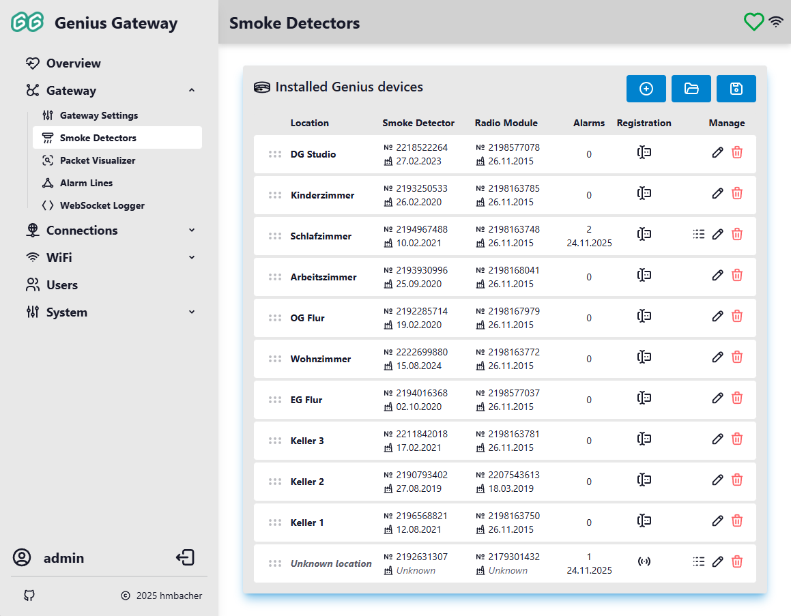
Task: Click the green heart health status icon
Action: point(753,22)
